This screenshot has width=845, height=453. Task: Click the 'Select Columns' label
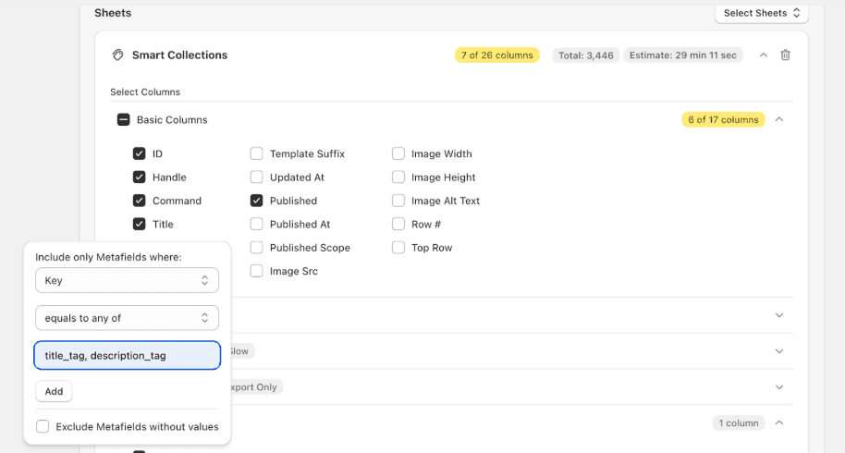pyautogui.click(x=145, y=92)
